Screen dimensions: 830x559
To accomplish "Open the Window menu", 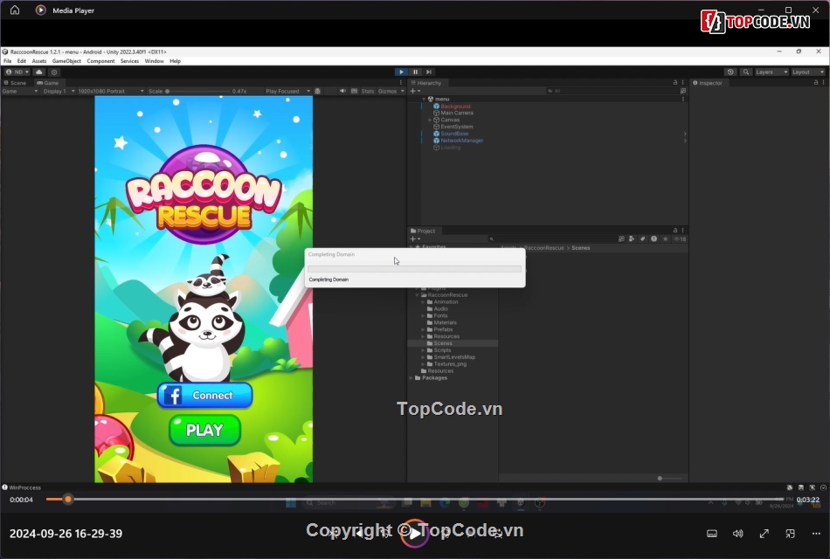I will point(154,61).
